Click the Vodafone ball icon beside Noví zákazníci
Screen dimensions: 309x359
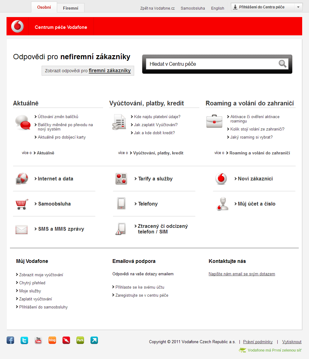pyautogui.click(x=221, y=179)
